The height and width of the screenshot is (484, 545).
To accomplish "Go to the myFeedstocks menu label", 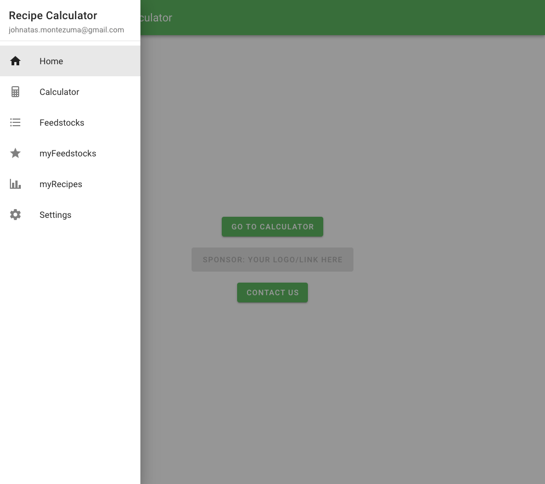I will [68, 153].
